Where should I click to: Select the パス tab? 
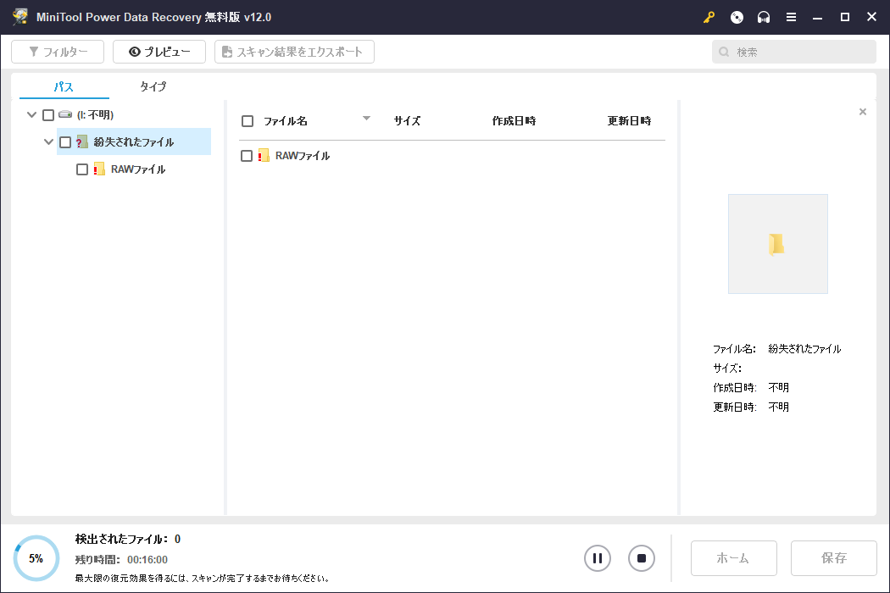[x=64, y=86]
